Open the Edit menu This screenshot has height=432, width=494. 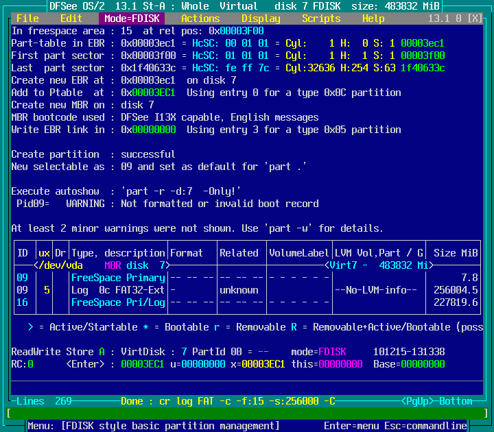(71, 19)
